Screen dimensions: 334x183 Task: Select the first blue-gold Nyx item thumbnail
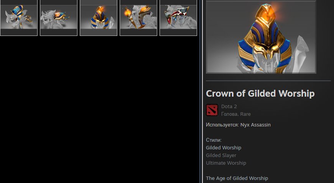(x=19, y=18)
